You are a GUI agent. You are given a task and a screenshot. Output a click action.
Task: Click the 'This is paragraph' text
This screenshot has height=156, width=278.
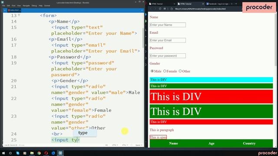(x=162, y=130)
